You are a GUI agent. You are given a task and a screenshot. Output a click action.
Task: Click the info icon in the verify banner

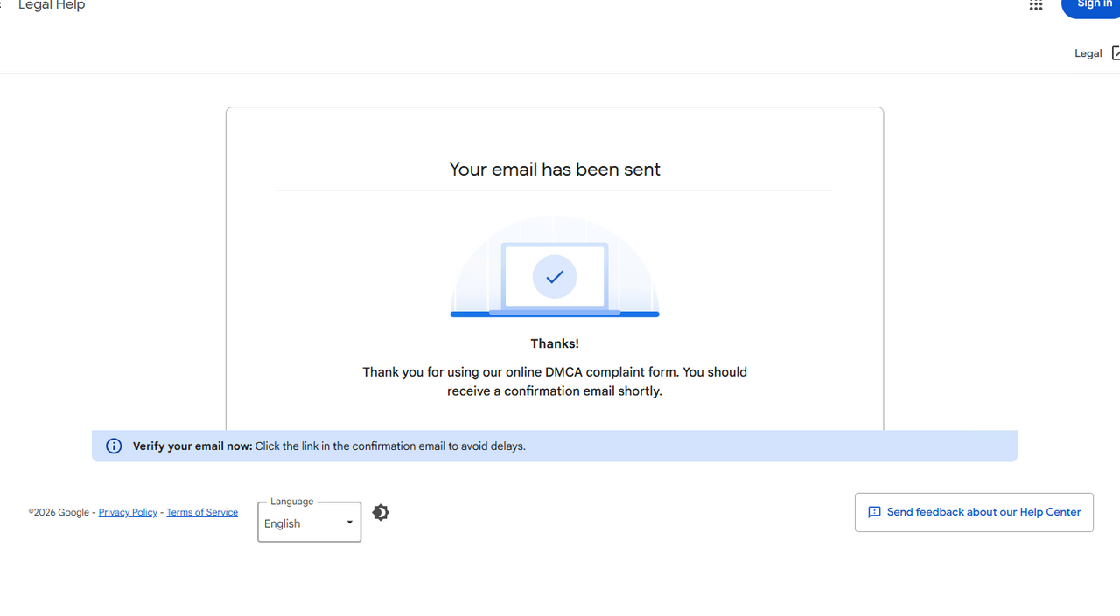(114, 446)
